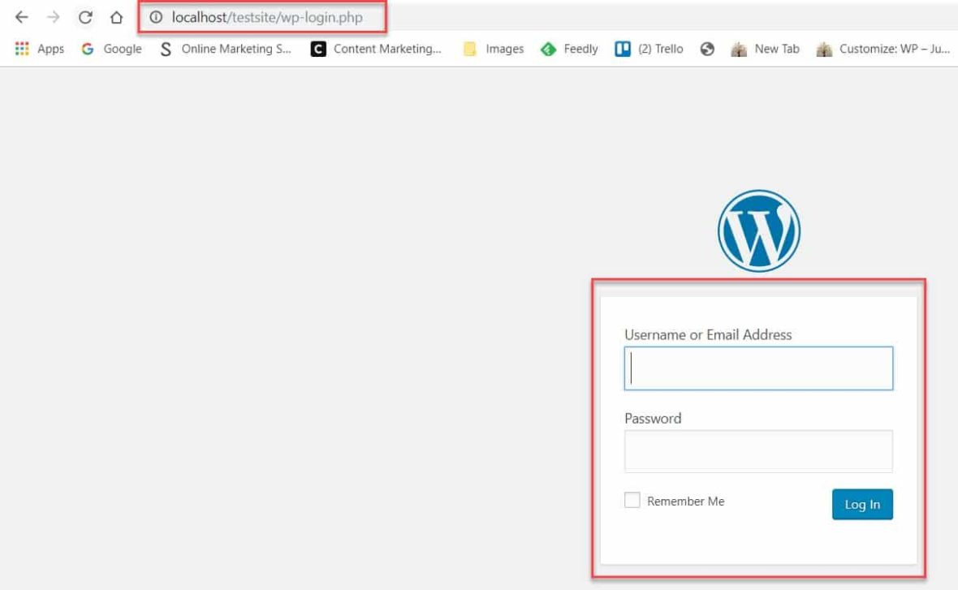Viewport: 958px width, 590px height.
Task: Click the browser back arrow
Action: pos(22,17)
